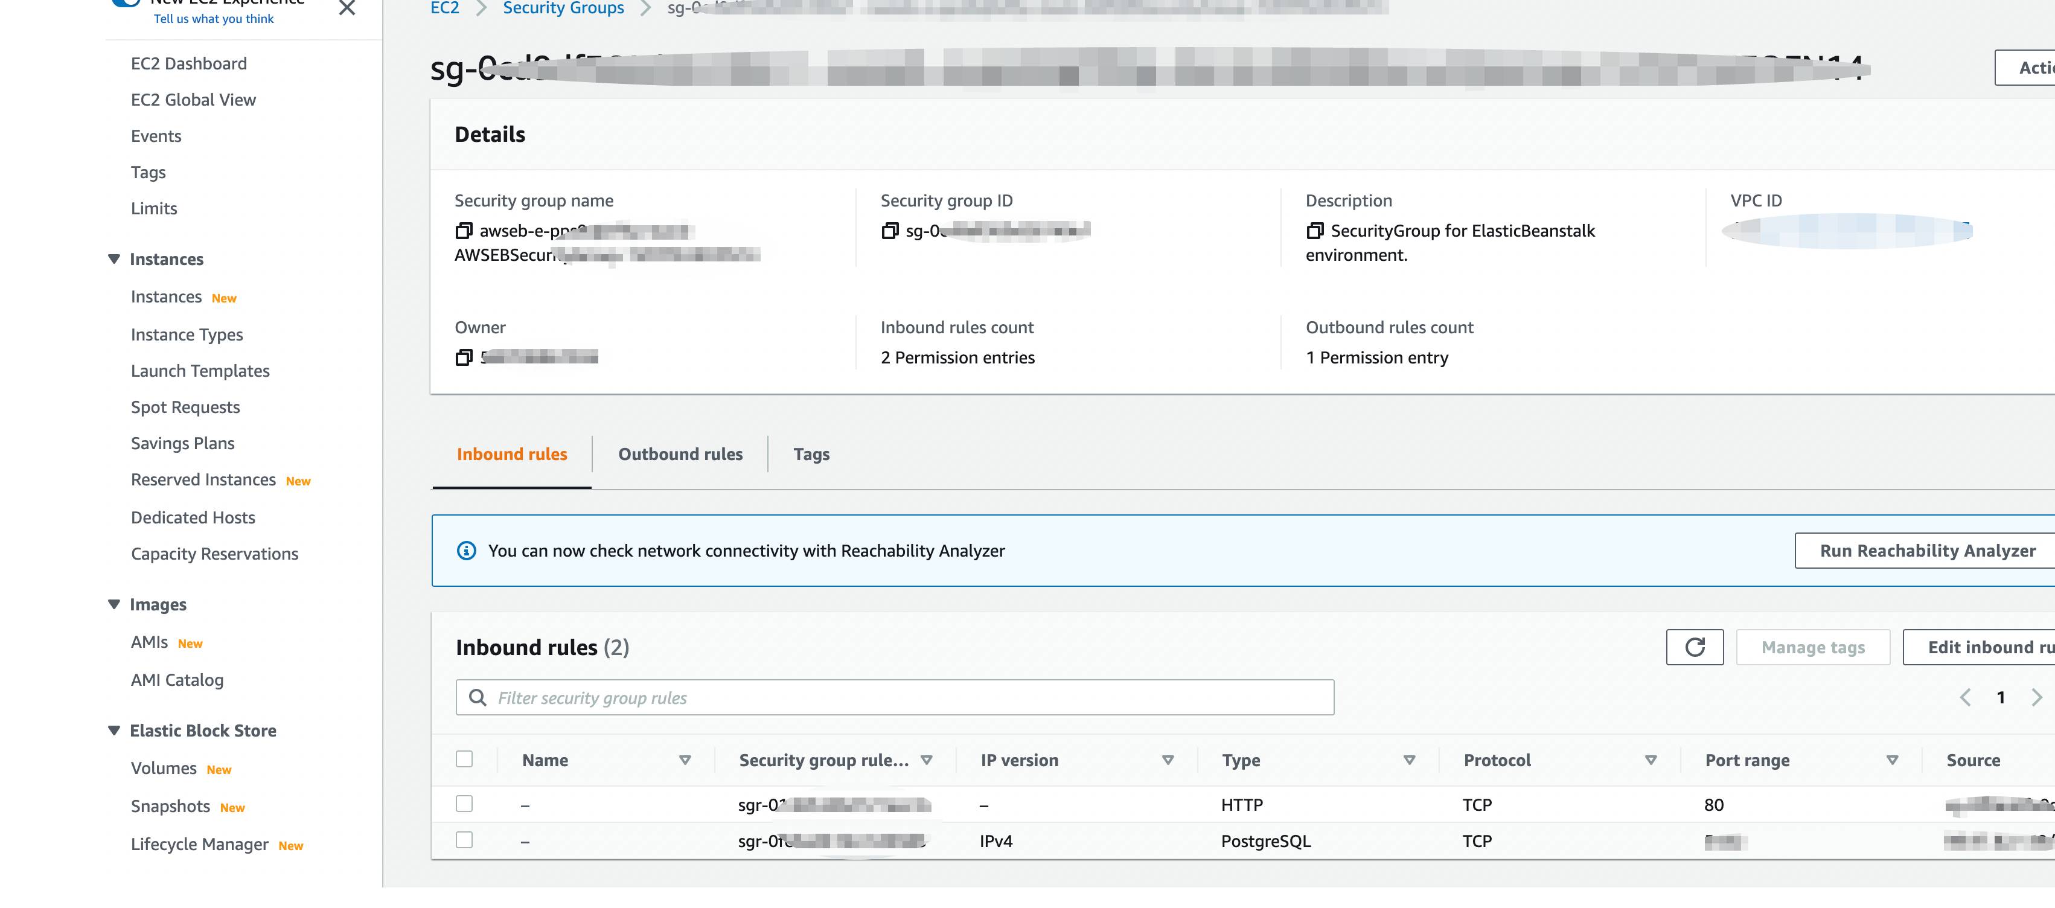Open Instance Types in sidebar
This screenshot has width=2055, height=908.
[187, 335]
